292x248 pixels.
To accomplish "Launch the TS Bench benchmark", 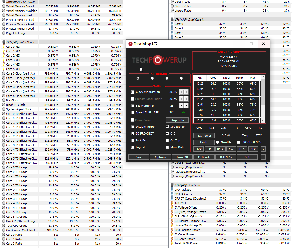I will coord(204,157).
